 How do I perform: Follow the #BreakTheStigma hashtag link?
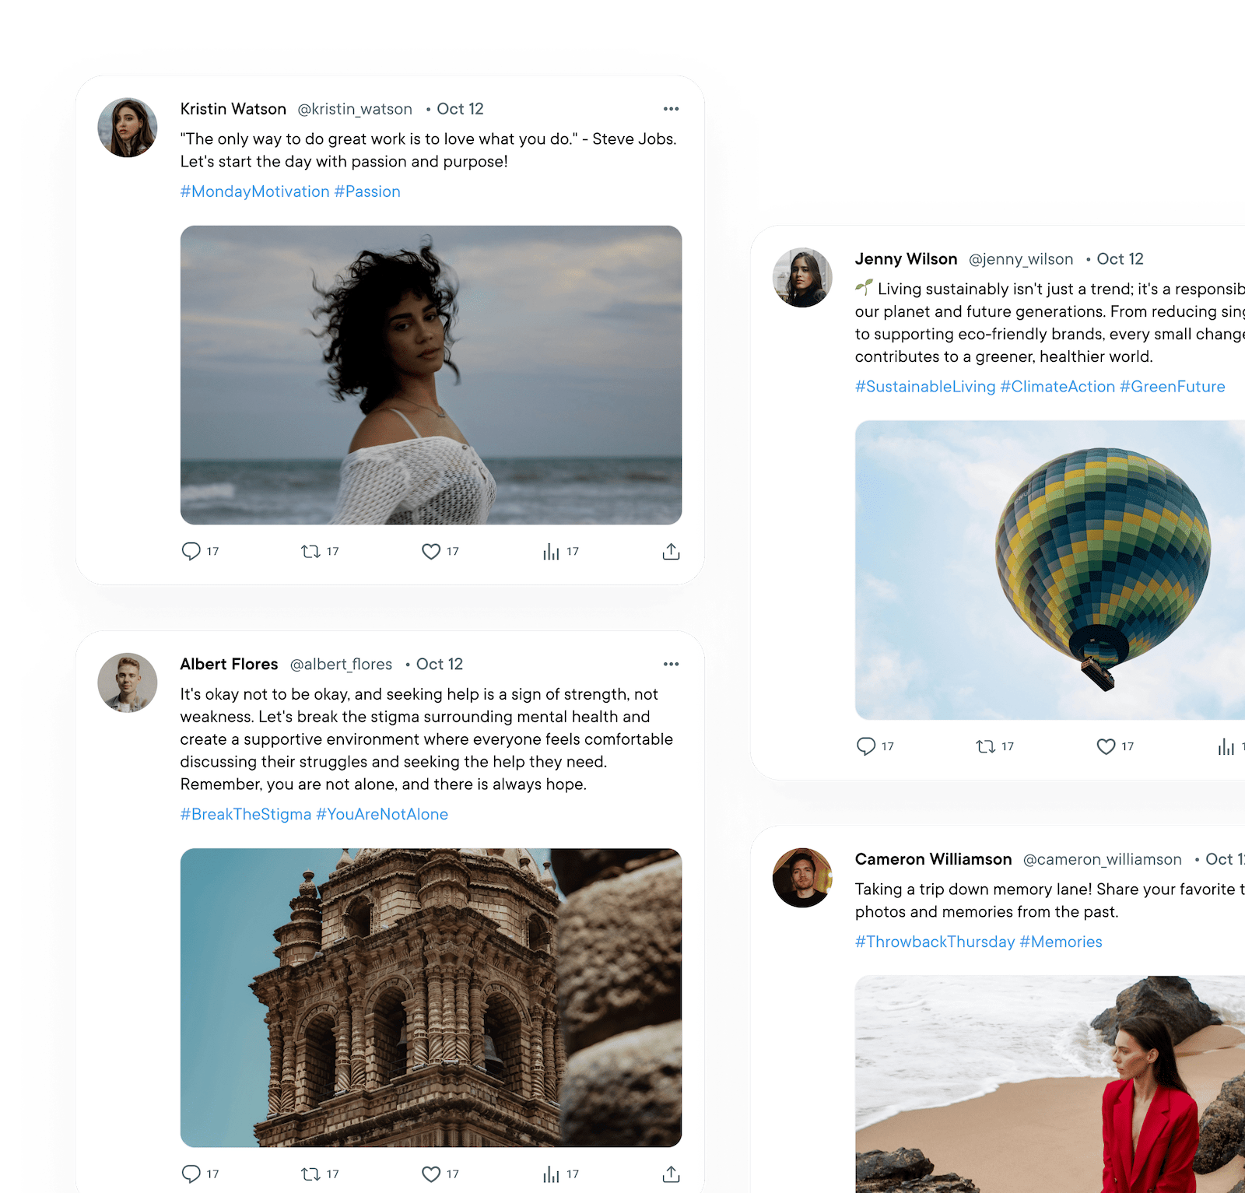click(x=246, y=814)
